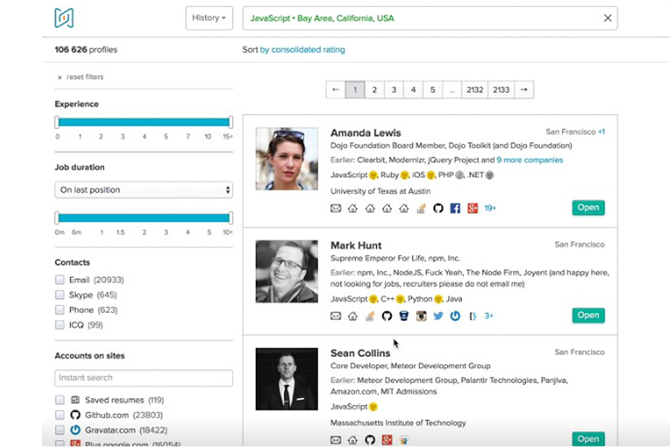
Task: Clear the search query with X icon
Action: (x=608, y=18)
